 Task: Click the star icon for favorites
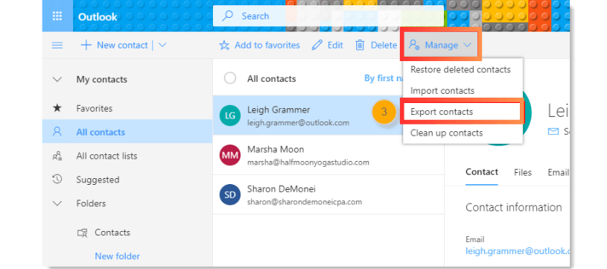(224, 45)
